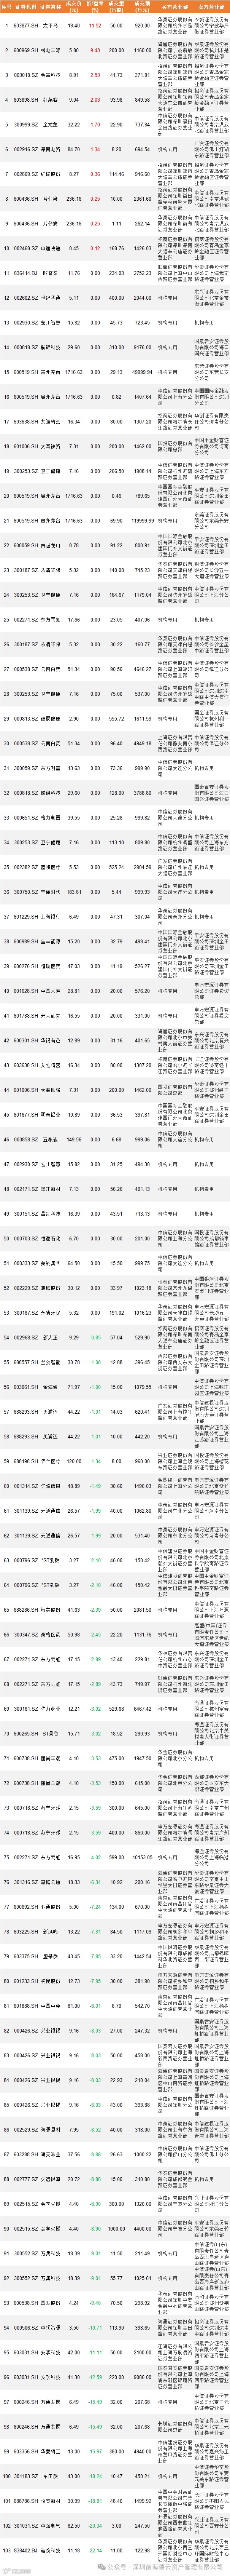Select stock name 红墙股份
Image resolution: width=230 pixels, height=2576 pixels.
click(50, 174)
